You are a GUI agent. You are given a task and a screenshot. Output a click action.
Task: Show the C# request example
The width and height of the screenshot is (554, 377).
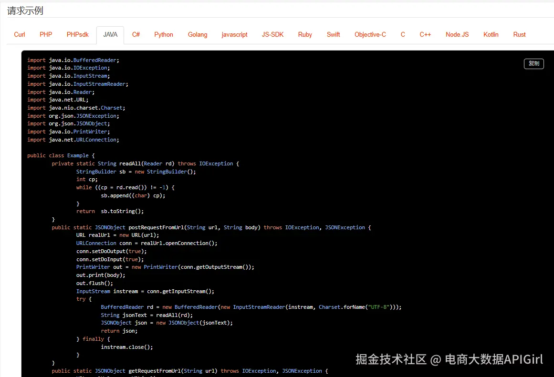pyautogui.click(x=136, y=35)
